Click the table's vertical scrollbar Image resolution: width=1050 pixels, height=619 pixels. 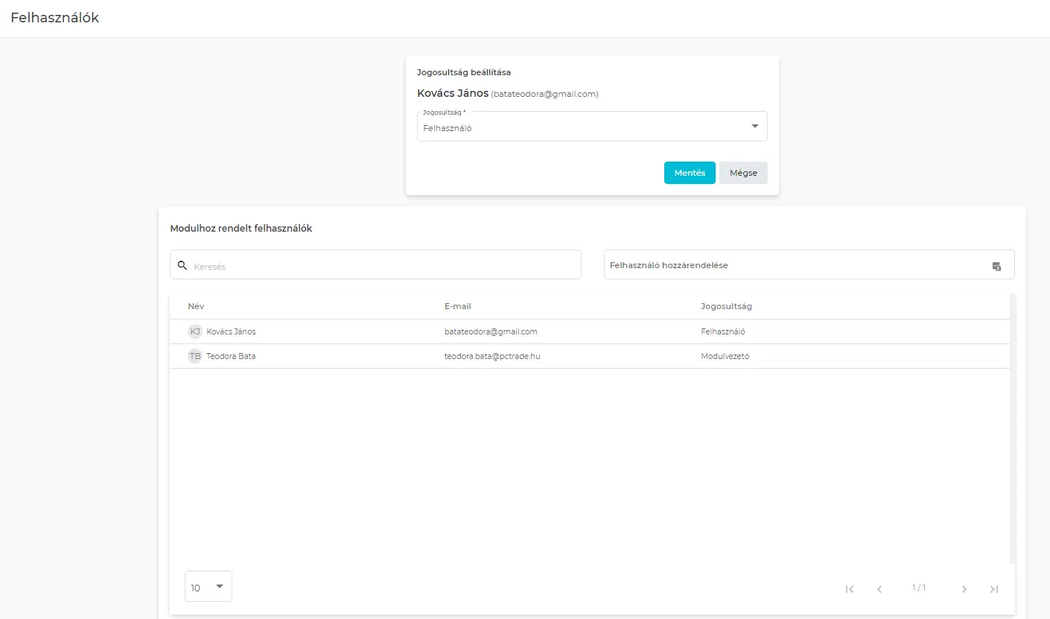coord(1012,428)
